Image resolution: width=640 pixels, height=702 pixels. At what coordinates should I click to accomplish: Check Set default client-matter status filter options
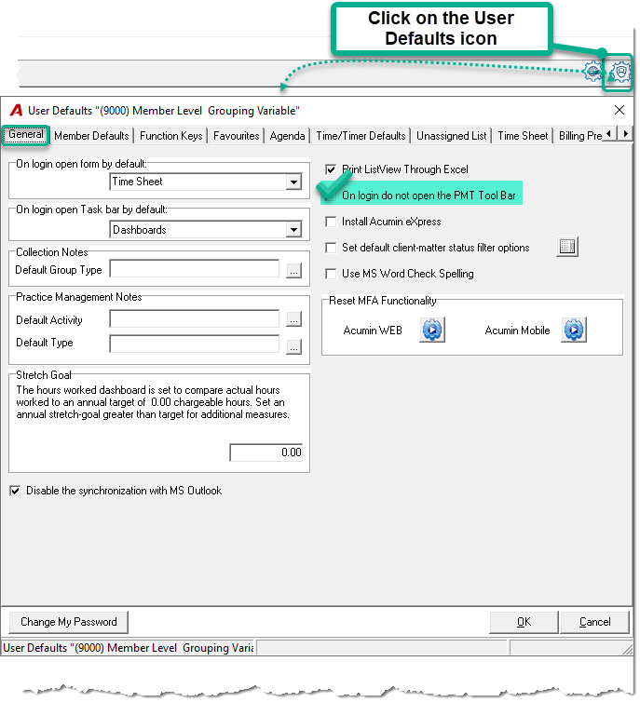331,248
